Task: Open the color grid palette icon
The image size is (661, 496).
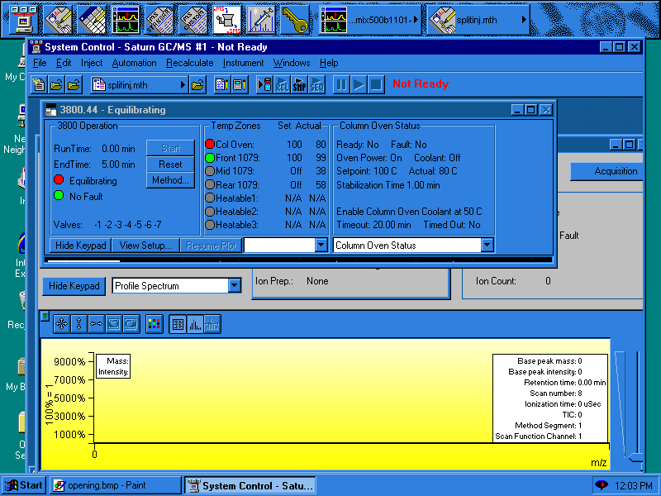Action: click(155, 324)
